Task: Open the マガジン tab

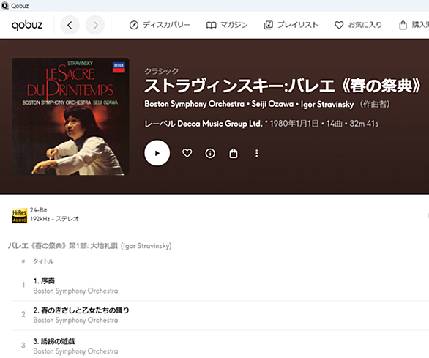Action: 227,25
